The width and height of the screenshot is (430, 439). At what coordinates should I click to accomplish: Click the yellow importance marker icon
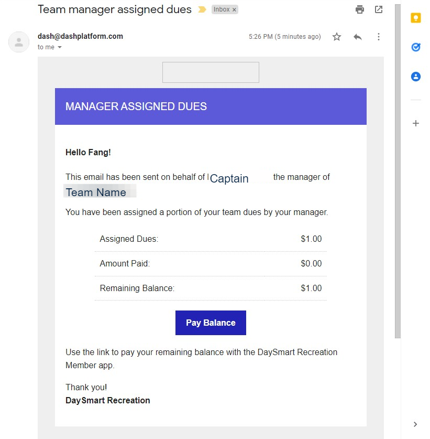point(202,9)
